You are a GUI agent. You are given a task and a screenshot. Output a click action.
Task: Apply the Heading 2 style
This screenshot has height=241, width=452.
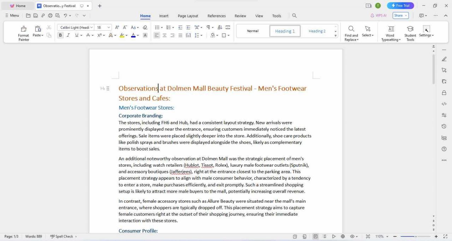click(317, 31)
